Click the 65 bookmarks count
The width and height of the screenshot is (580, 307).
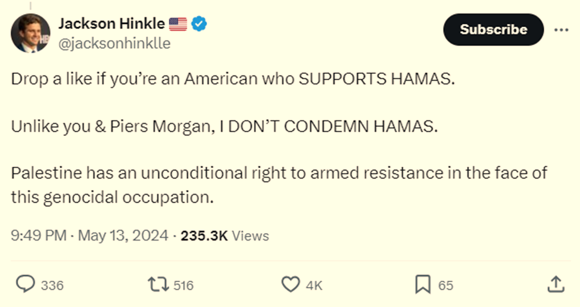tap(446, 285)
